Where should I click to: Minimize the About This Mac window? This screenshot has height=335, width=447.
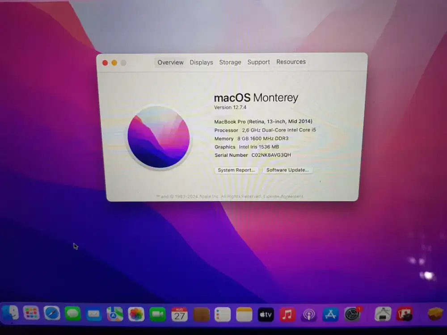(114, 63)
